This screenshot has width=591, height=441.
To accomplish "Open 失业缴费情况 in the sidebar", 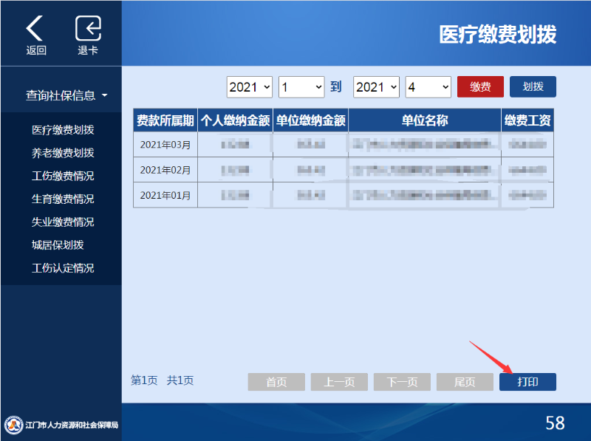I will 63,222.
